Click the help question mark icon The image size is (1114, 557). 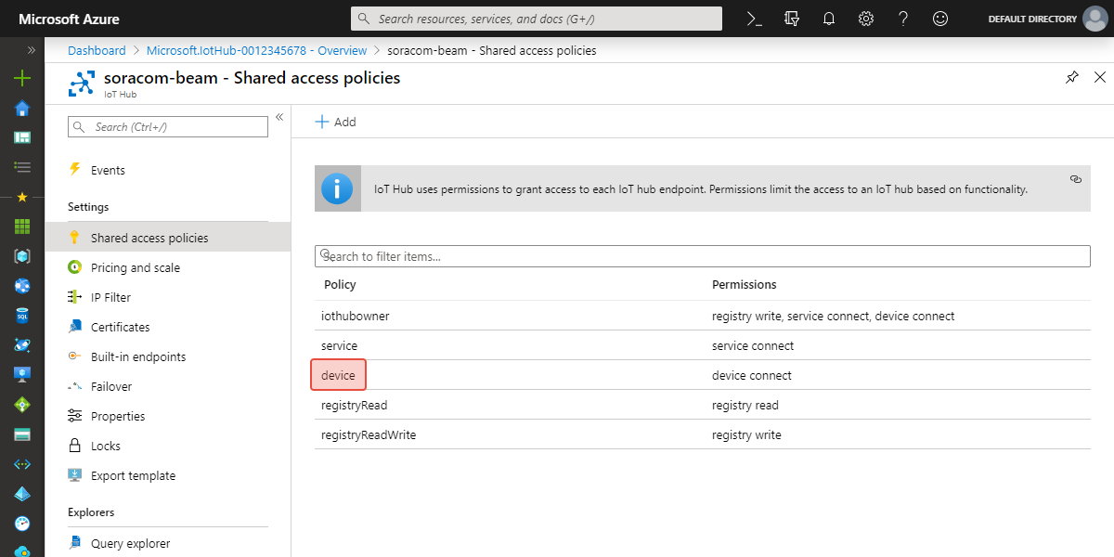coord(903,19)
